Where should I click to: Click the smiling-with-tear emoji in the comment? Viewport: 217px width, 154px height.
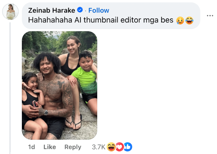click(x=180, y=21)
